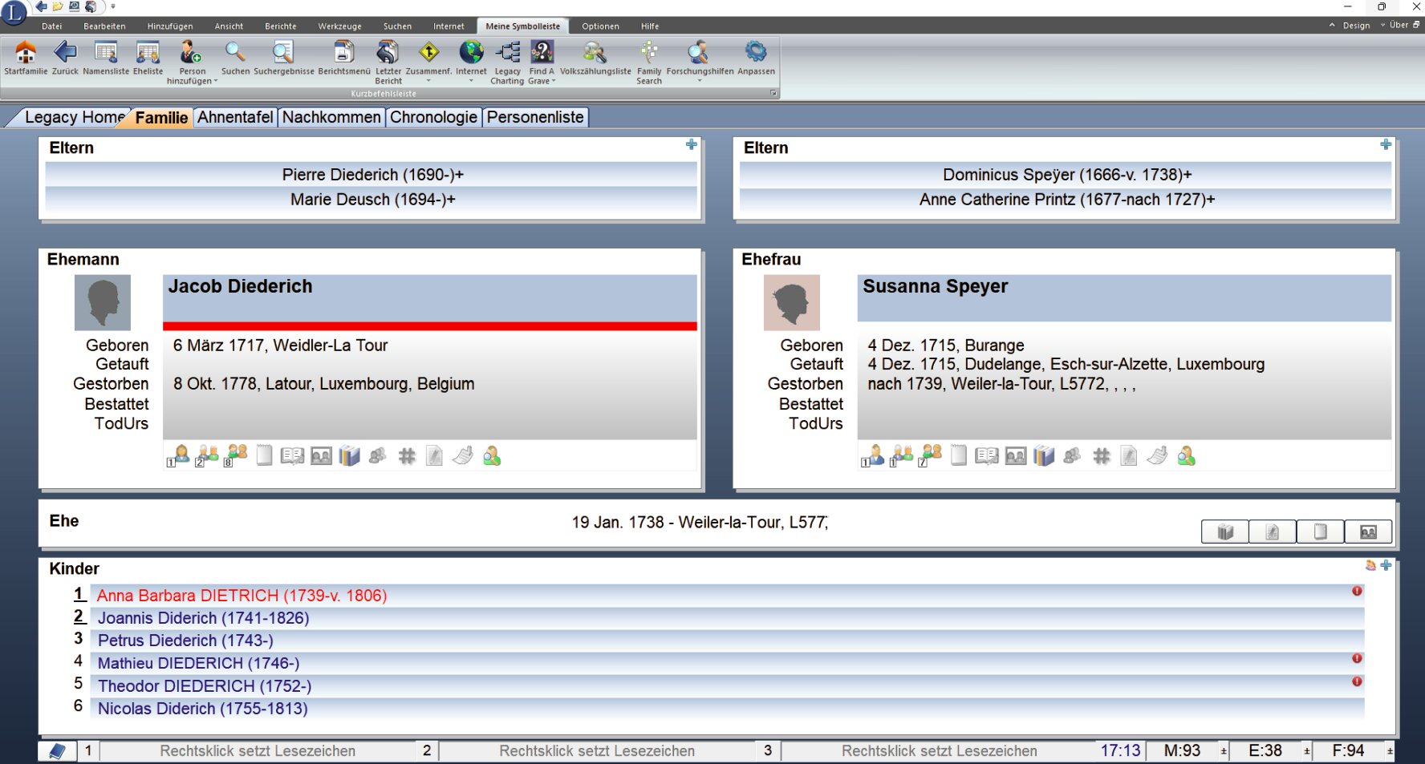The width and height of the screenshot is (1425, 764).
Task: Open child Nicolas Diderich (1755-1813)
Action: (x=202, y=709)
